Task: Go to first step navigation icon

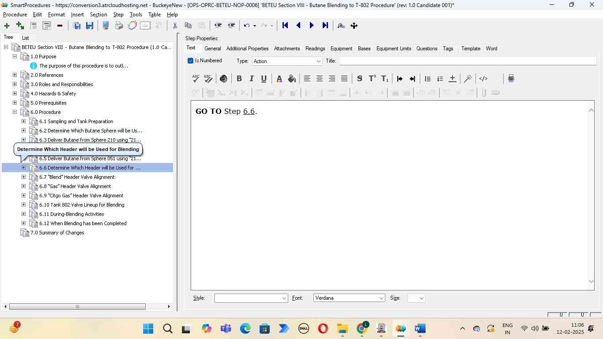Action: (285, 26)
